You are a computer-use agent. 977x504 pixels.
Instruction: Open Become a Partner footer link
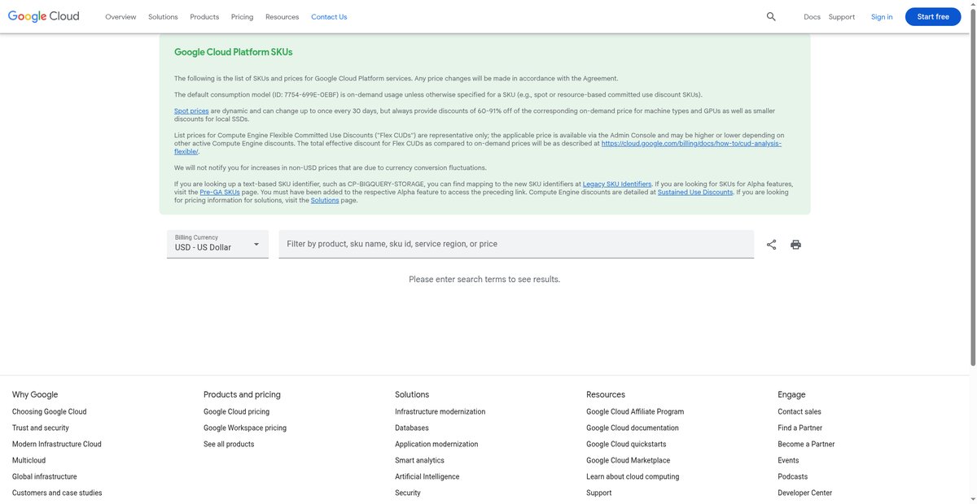tap(806, 444)
